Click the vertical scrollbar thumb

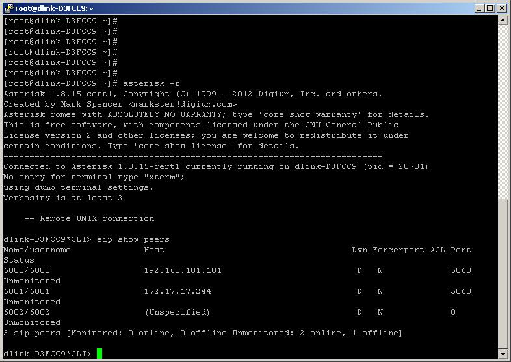tap(503, 275)
